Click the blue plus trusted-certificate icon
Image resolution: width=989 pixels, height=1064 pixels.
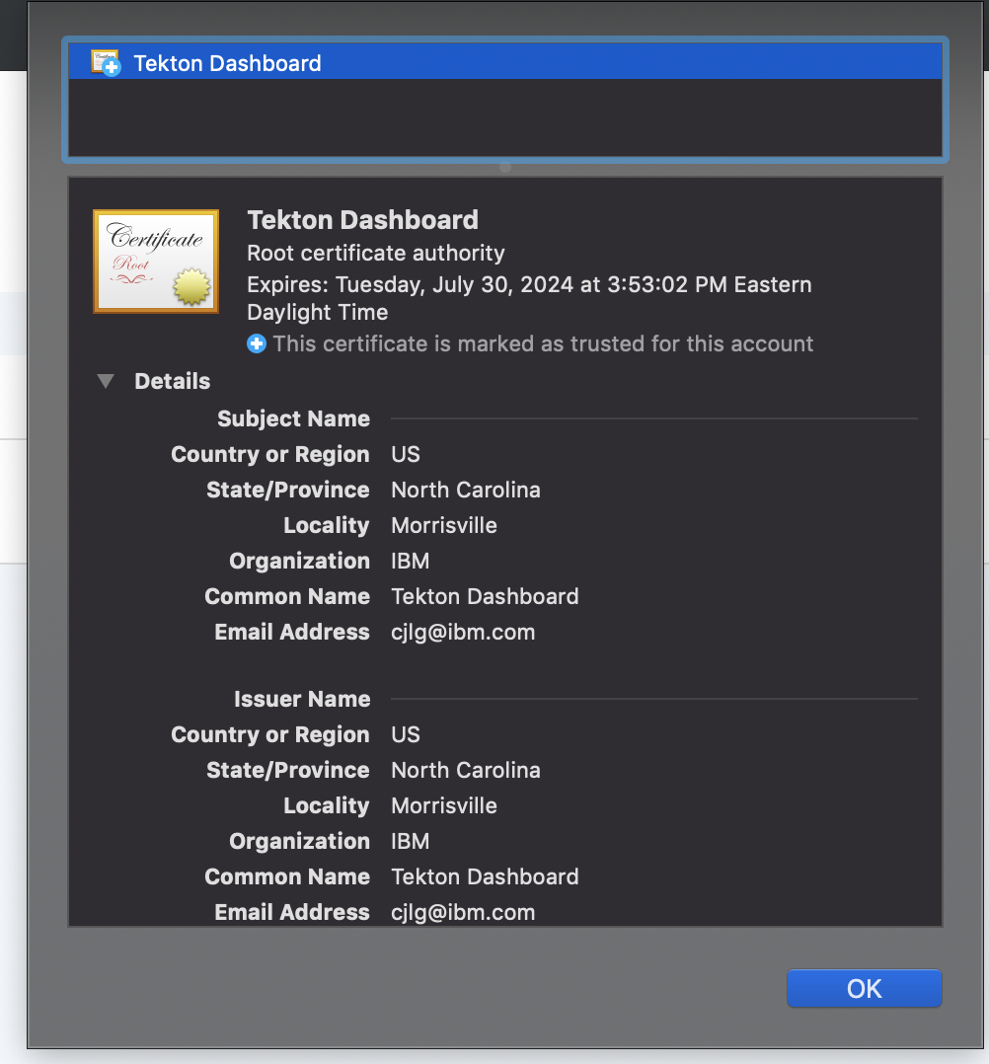256,343
